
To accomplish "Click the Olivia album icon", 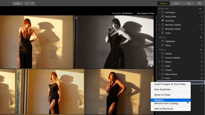I will click(162, 45).
